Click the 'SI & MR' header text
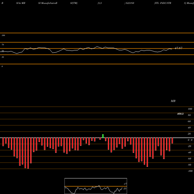The image size is (194, 194). [21, 3]
